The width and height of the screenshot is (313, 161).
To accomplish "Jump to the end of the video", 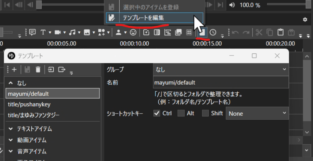I will [220, 5].
